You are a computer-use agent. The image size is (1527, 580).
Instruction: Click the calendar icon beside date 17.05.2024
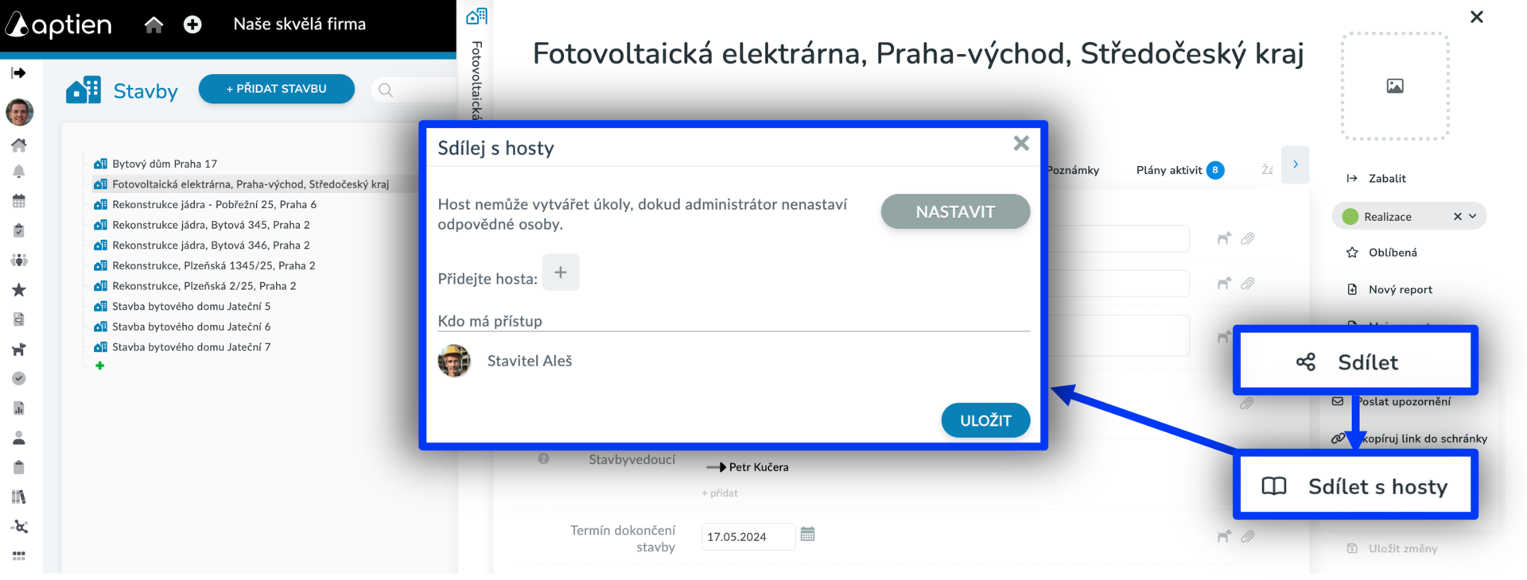click(807, 535)
